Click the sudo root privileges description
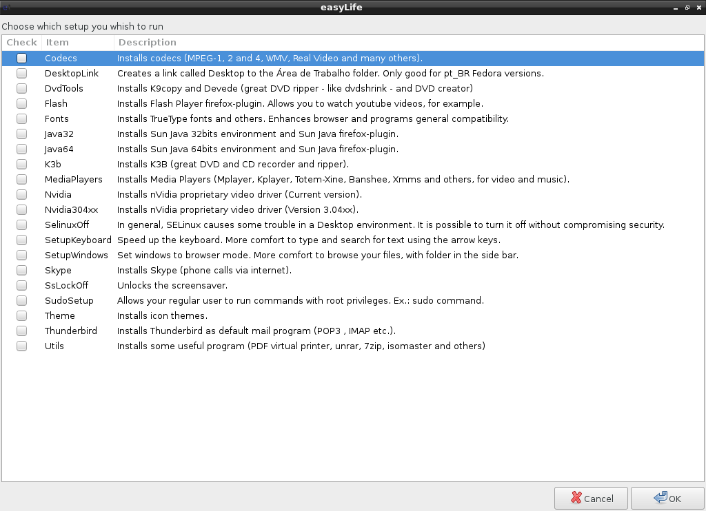 tap(301, 300)
